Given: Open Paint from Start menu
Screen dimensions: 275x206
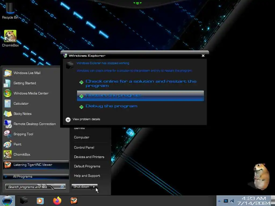Looking at the screenshot, I should tap(36, 144).
